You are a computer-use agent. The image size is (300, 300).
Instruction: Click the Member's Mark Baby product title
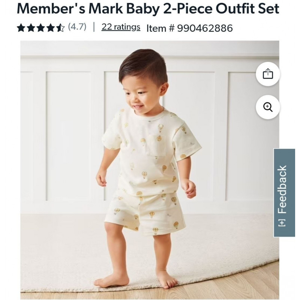[148, 8]
